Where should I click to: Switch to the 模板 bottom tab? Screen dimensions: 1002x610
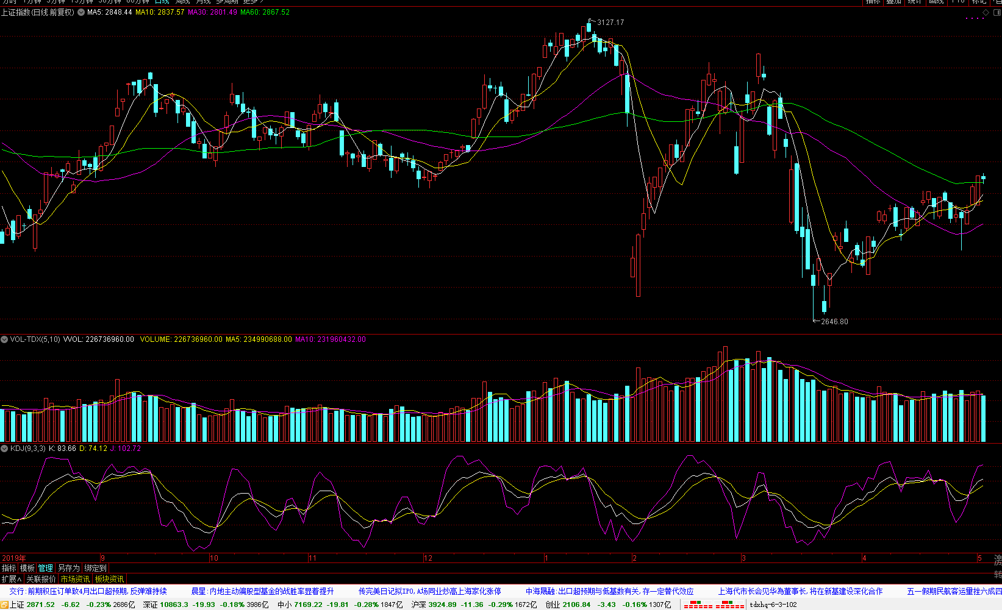tap(27, 568)
